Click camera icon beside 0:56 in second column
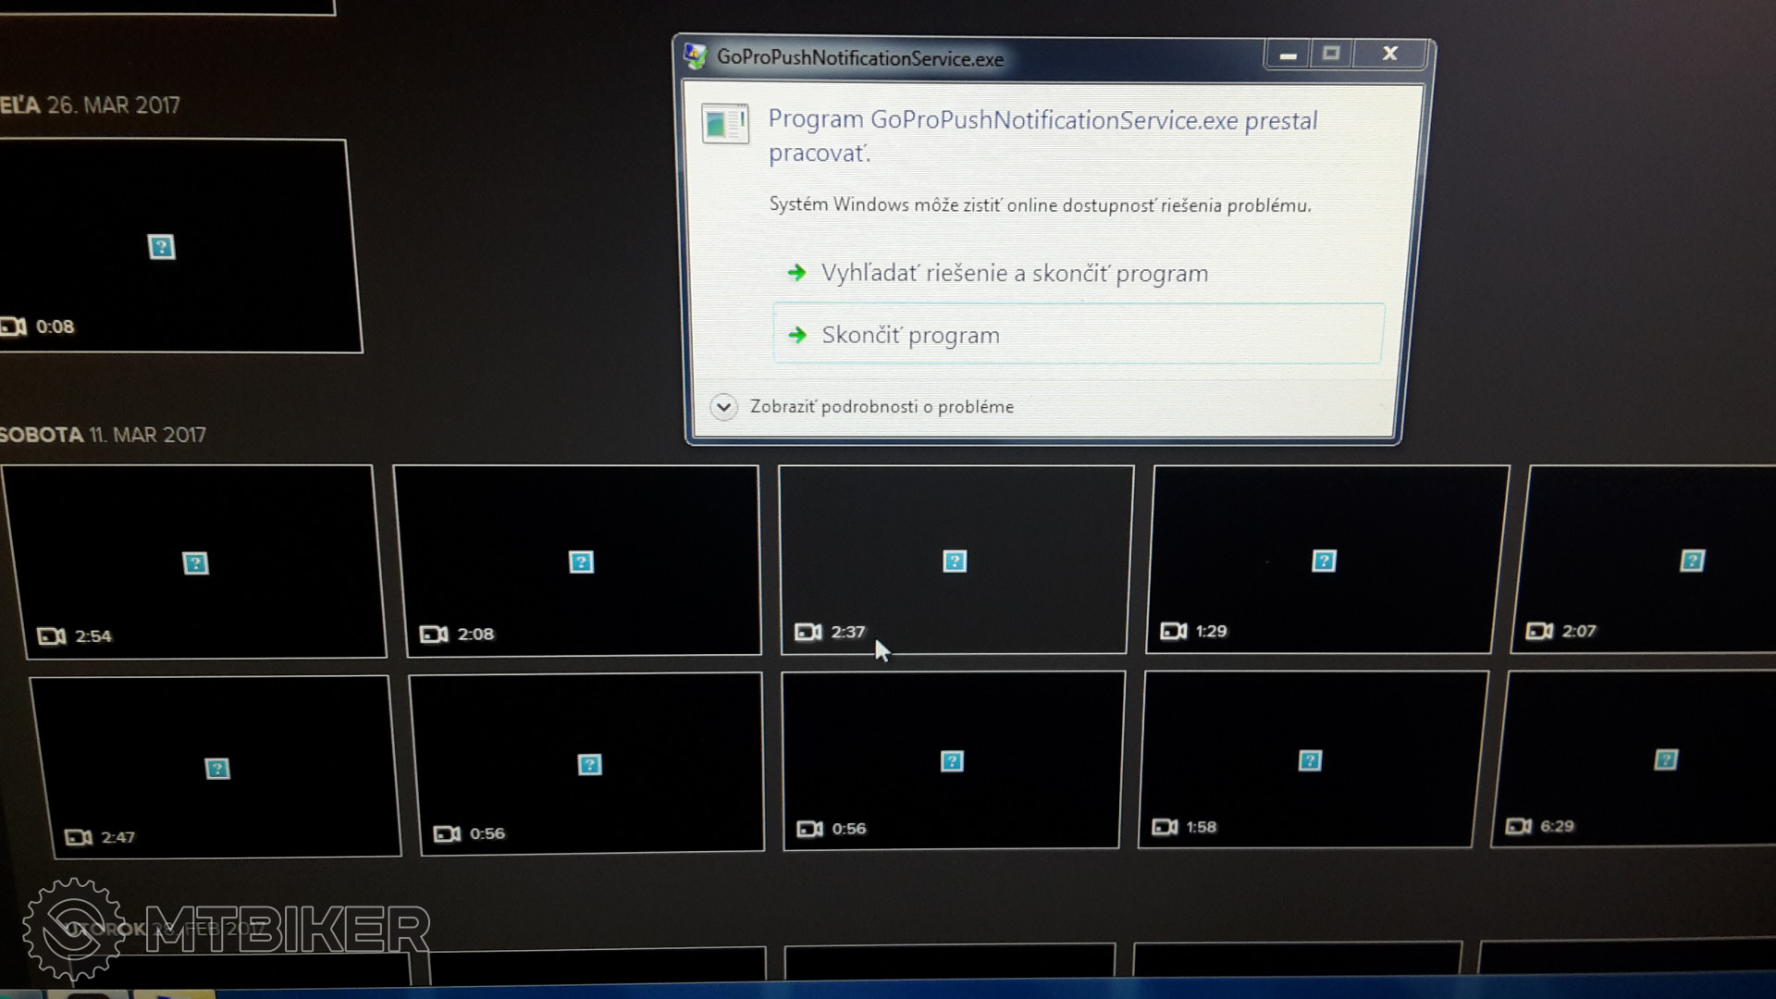The image size is (1776, 999). click(447, 834)
